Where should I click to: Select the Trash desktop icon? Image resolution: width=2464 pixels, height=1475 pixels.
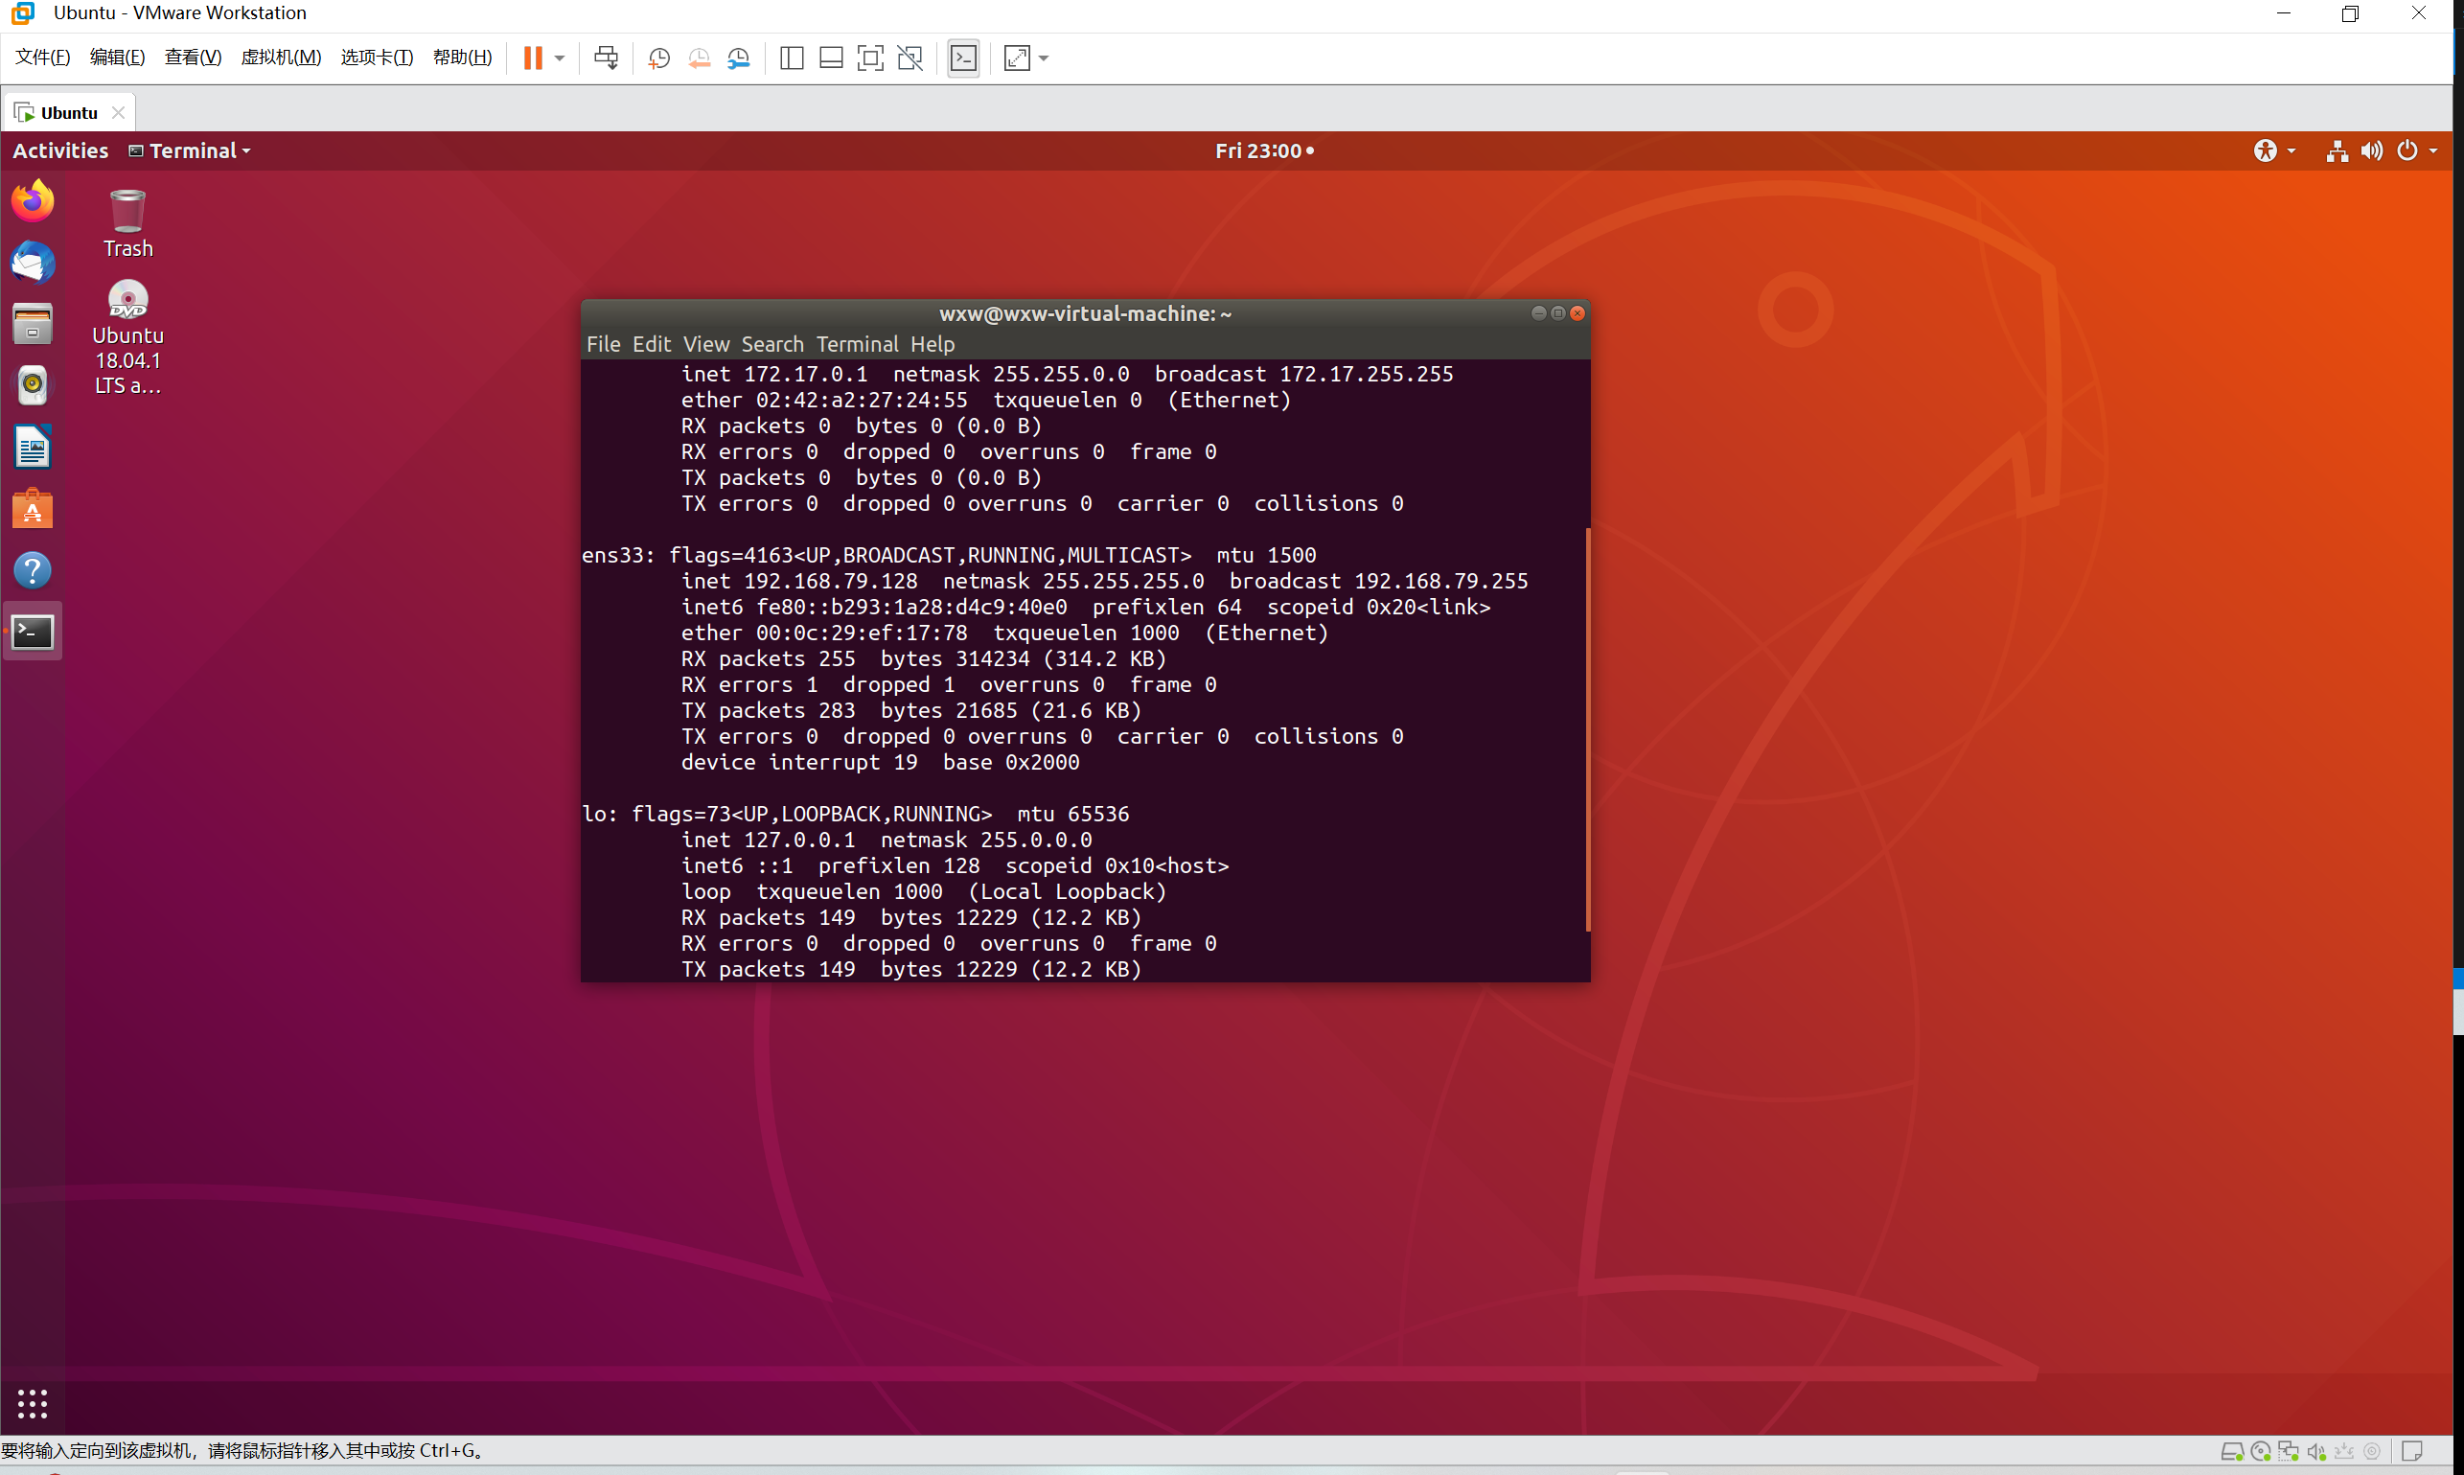pyautogui.click(x=128, y=223)
